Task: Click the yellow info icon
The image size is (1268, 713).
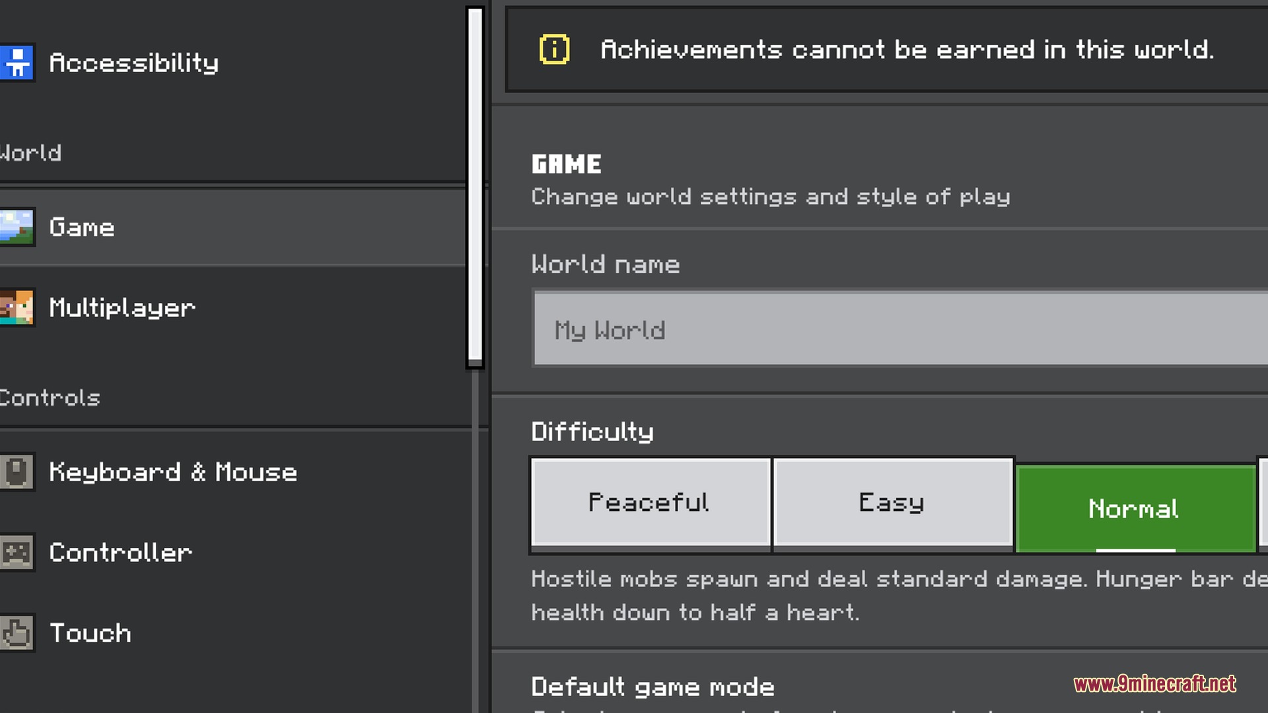Action: 554,50
